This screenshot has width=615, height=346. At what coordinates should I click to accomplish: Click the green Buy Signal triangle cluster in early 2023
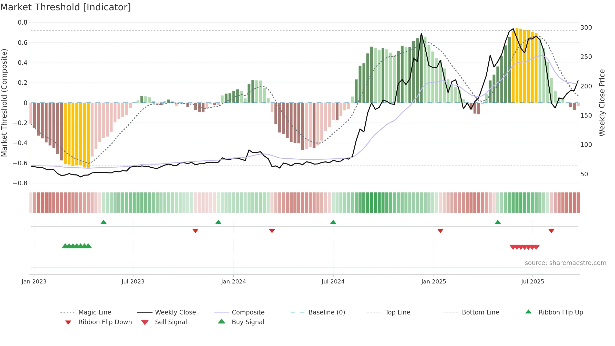coord(77,246)
